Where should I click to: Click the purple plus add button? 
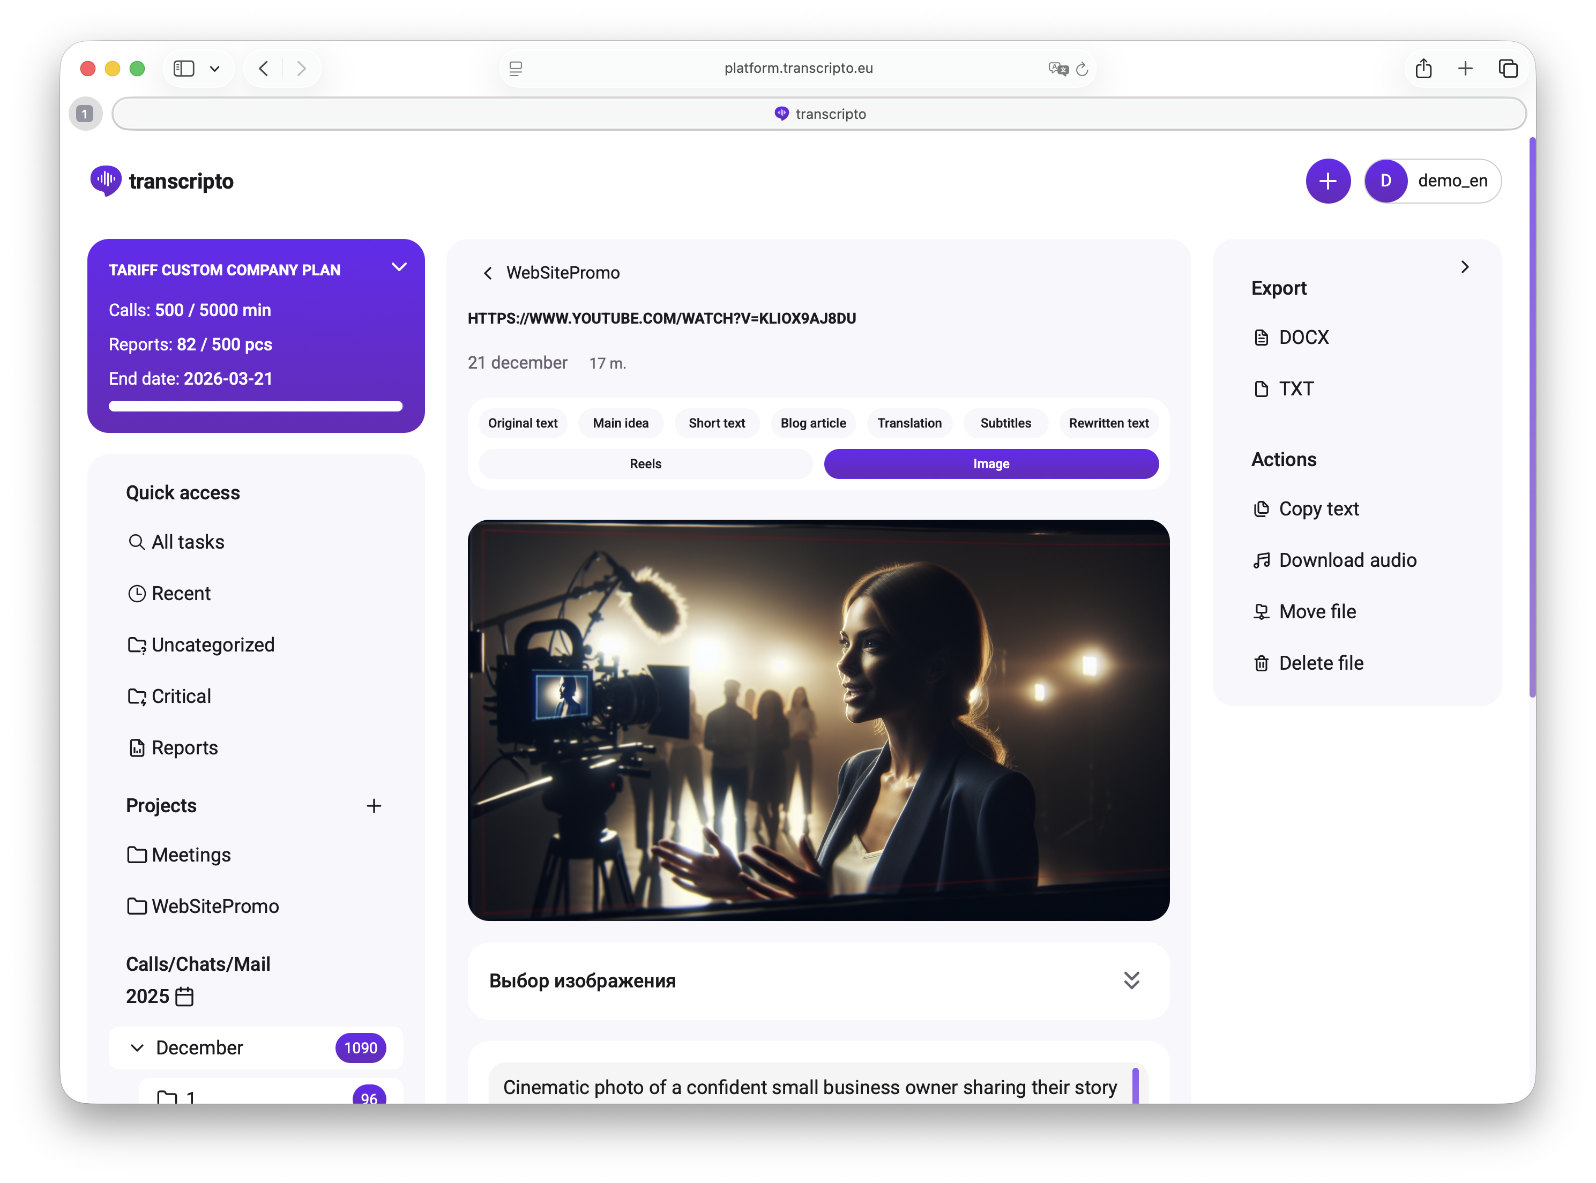tap(1327, 181)
